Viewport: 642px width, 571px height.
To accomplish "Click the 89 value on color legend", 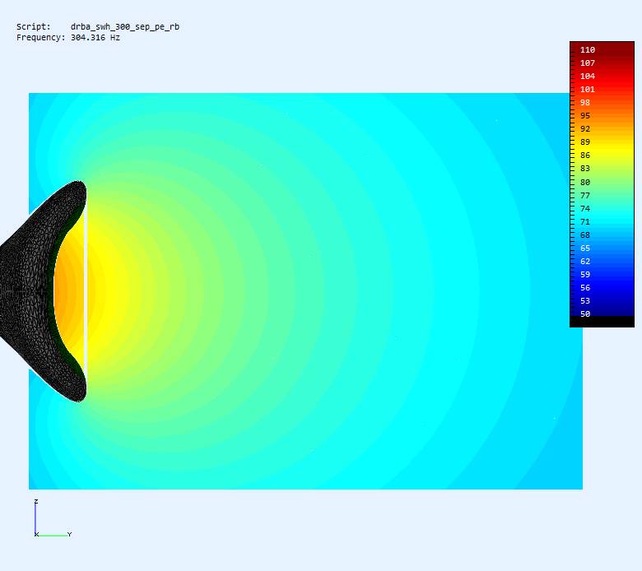I will pos(585,142).
